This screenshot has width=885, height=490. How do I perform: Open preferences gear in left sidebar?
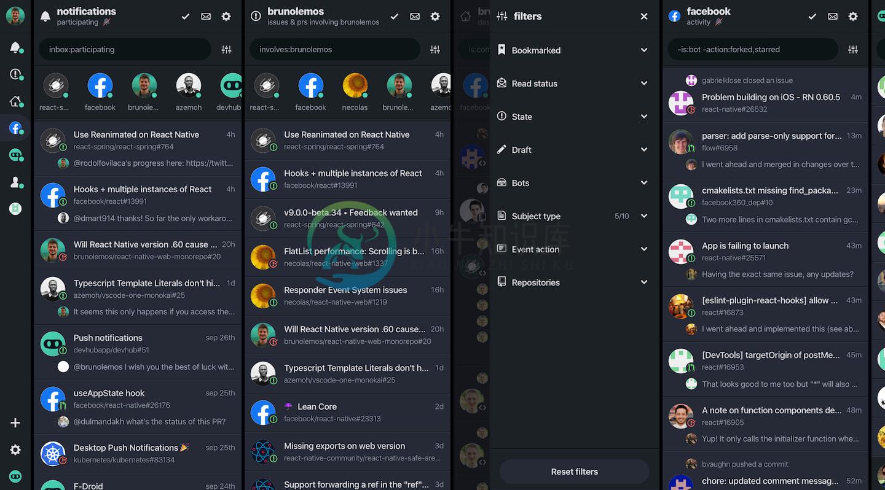click(x=15, y=450)
